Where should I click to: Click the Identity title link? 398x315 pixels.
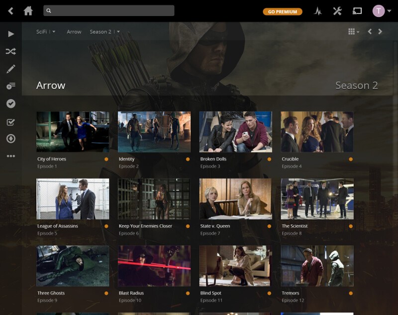click(127, 159)
